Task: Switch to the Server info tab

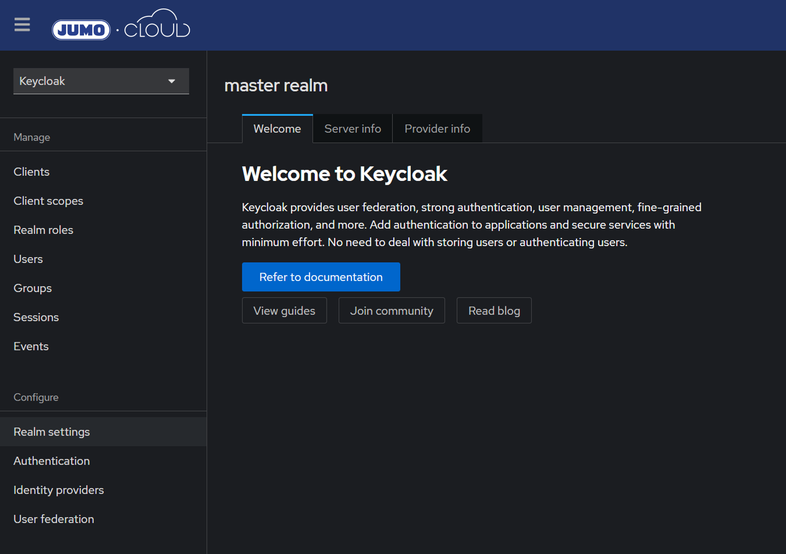Action: click(x=353, y=129)
